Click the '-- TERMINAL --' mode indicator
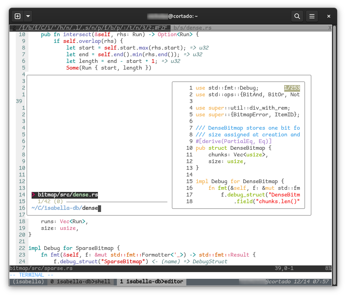This screenshot has height=296, width=346. pos(32,275)
